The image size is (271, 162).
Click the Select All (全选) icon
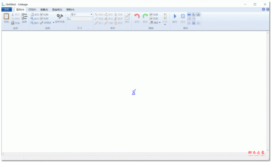13,22
